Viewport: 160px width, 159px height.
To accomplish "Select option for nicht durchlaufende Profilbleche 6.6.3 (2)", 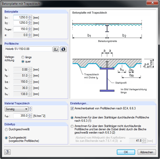I will (72, 126).
